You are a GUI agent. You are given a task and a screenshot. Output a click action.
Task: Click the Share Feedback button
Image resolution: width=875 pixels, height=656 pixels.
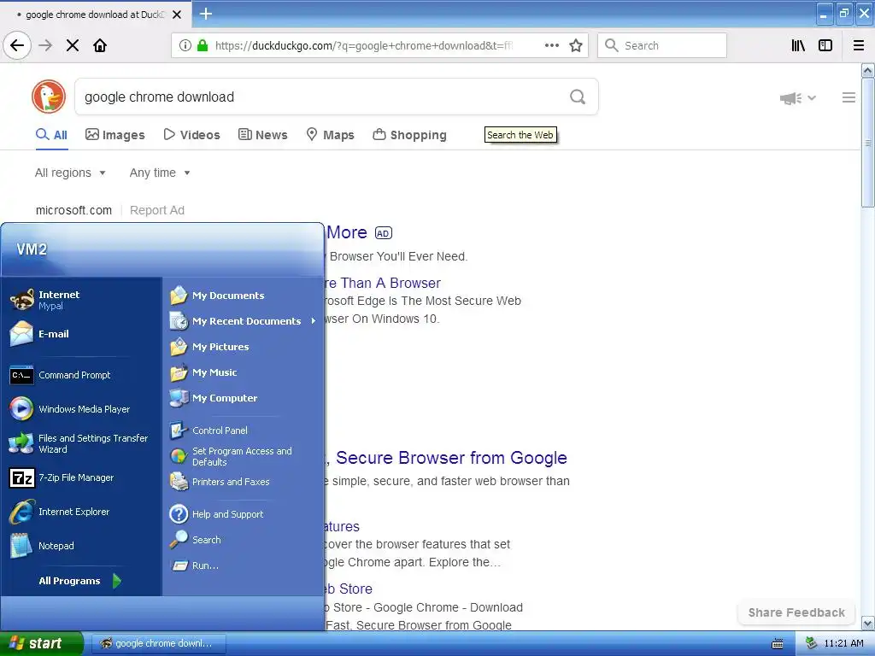coord(796,612)
